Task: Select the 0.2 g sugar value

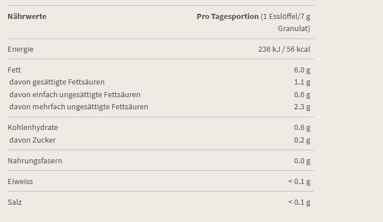Action: click(302, 140)
